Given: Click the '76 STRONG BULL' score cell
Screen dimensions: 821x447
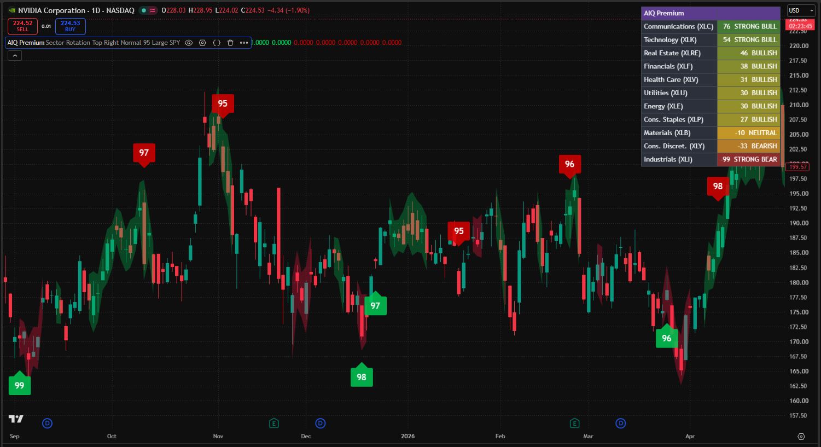Looking at the screenshot, I should [x=748, y=26].
